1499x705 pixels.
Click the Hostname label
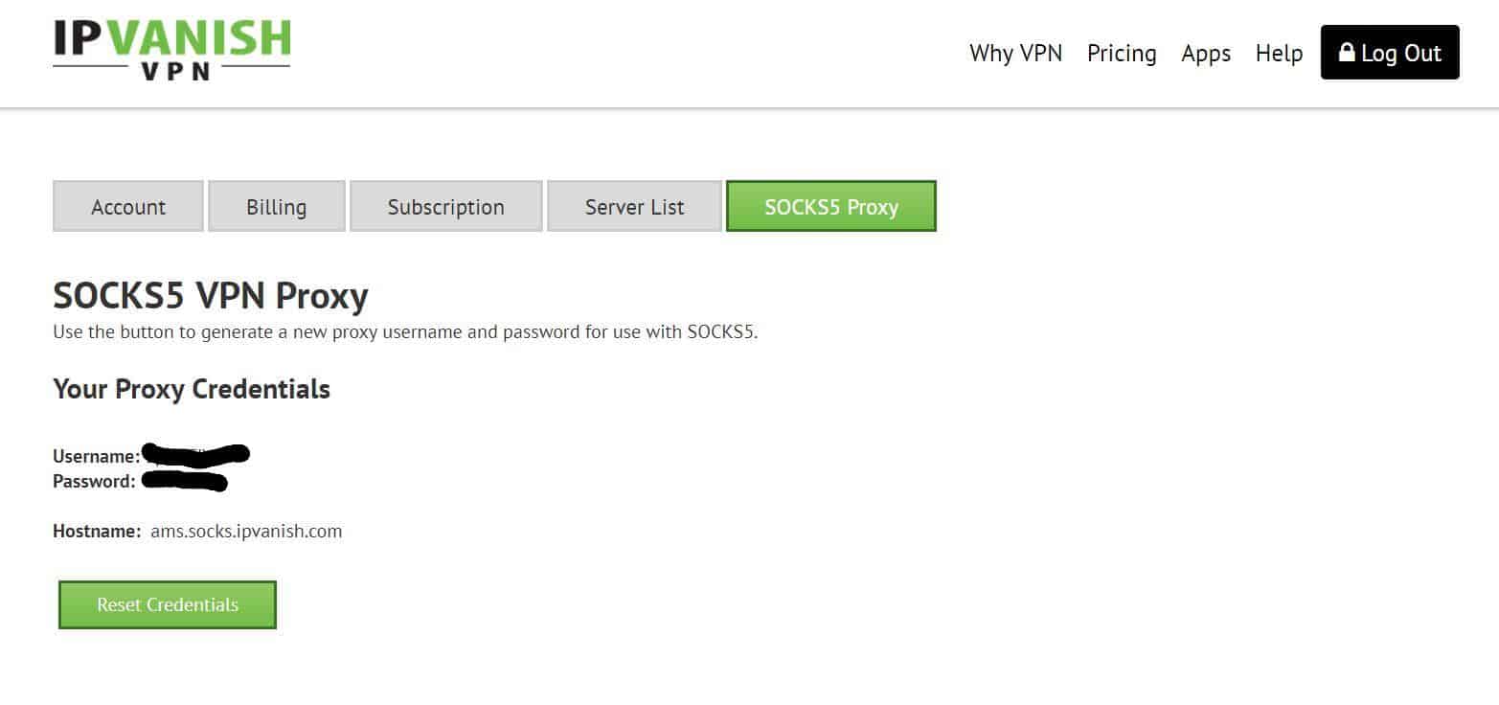coord(97,531)
